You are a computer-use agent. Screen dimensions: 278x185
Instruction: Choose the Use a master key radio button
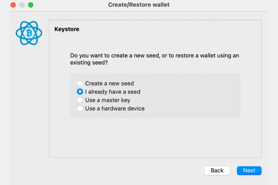point(80,100)
